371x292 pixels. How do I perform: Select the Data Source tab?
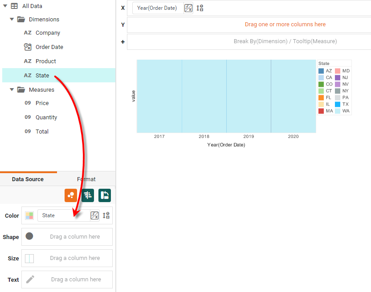[x=28, y=179]
